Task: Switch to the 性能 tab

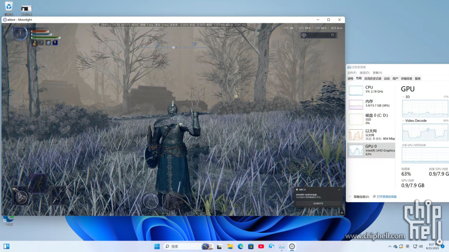Action: (359, 78)
